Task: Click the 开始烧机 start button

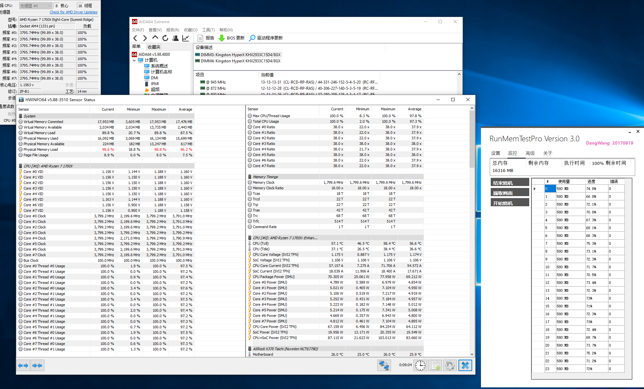Action: pos(510,203)
